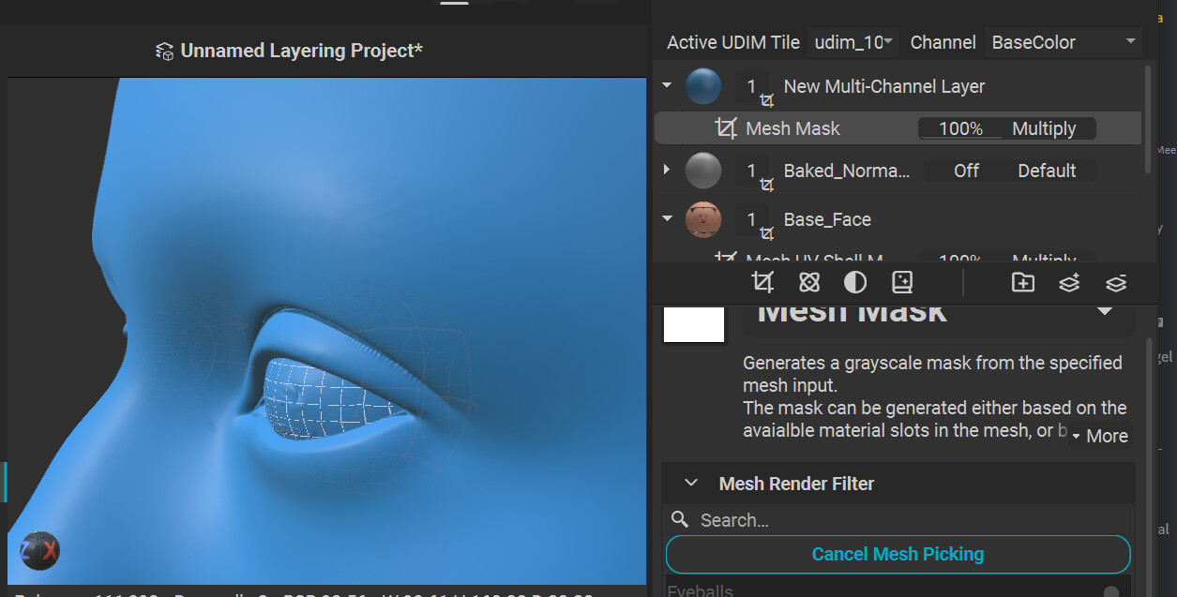1177x597 pixels.
Task: Toggle the Eyeballs mesh filter switch
Action: pyautogui.click(x=1110, y=591)
